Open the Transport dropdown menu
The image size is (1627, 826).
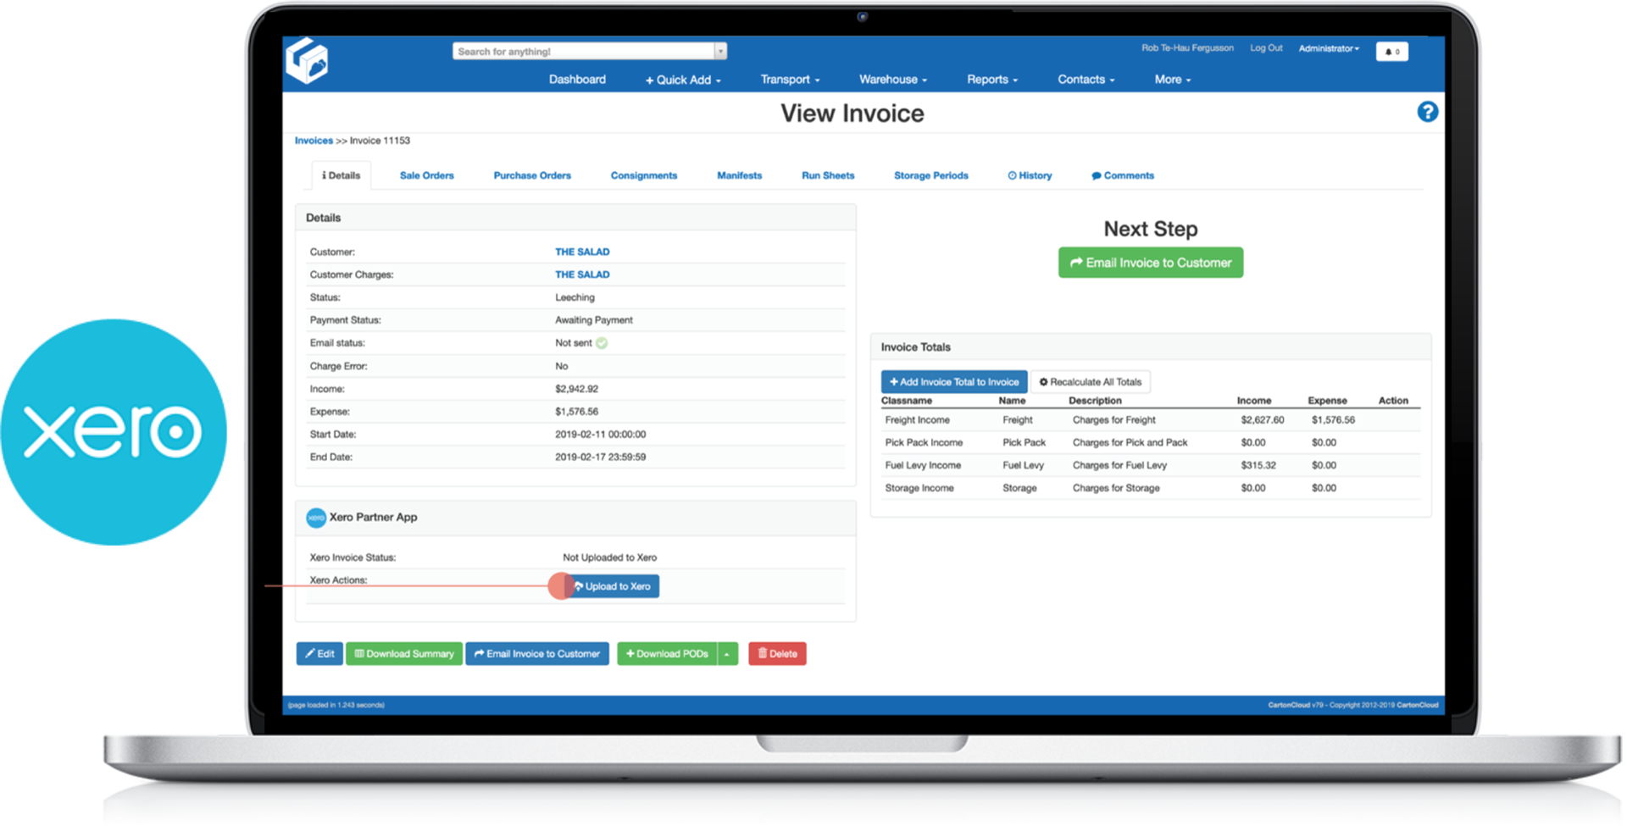(790, 80)
